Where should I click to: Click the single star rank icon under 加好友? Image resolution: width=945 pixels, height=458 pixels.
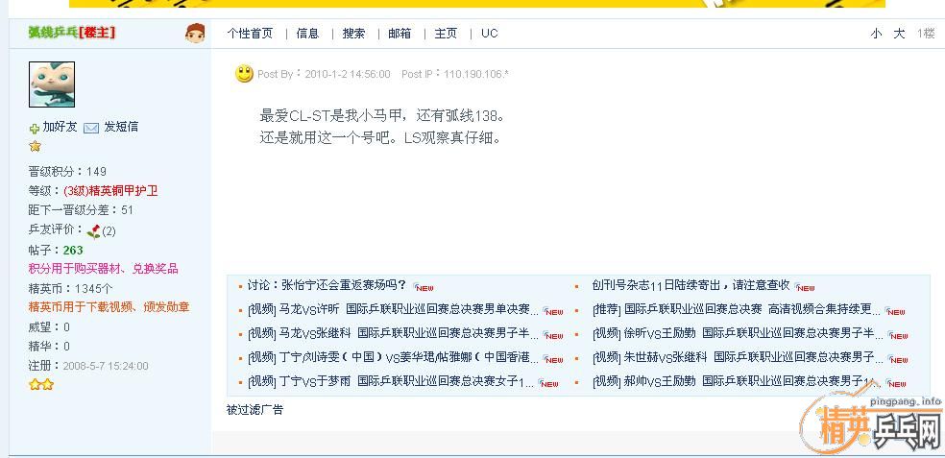click(36, 147)
